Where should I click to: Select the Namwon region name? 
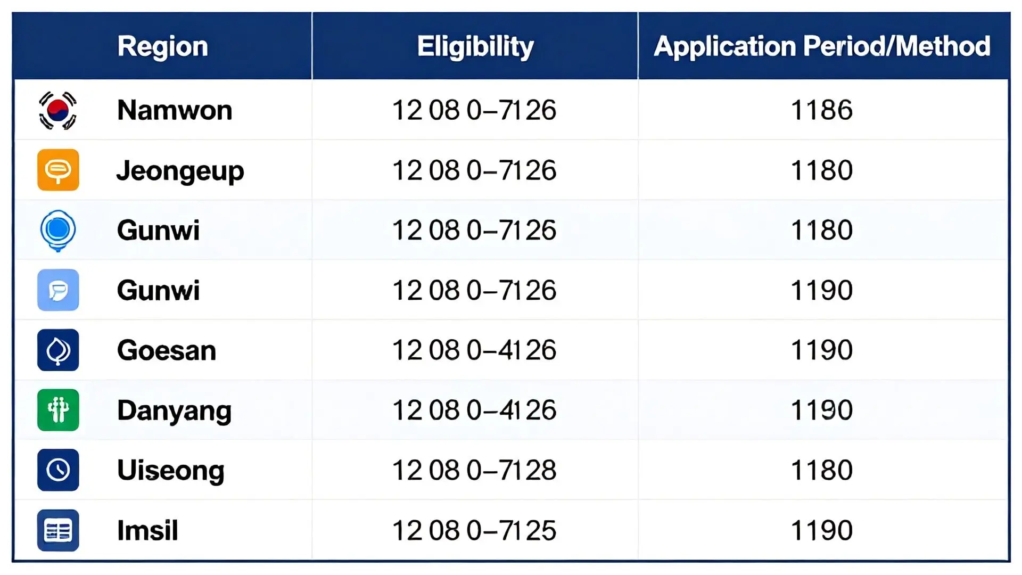pos(175,111)
